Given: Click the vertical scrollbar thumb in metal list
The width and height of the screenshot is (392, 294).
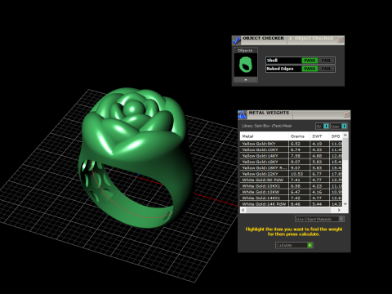Looking at the screenshot, I should pos(345,149).
